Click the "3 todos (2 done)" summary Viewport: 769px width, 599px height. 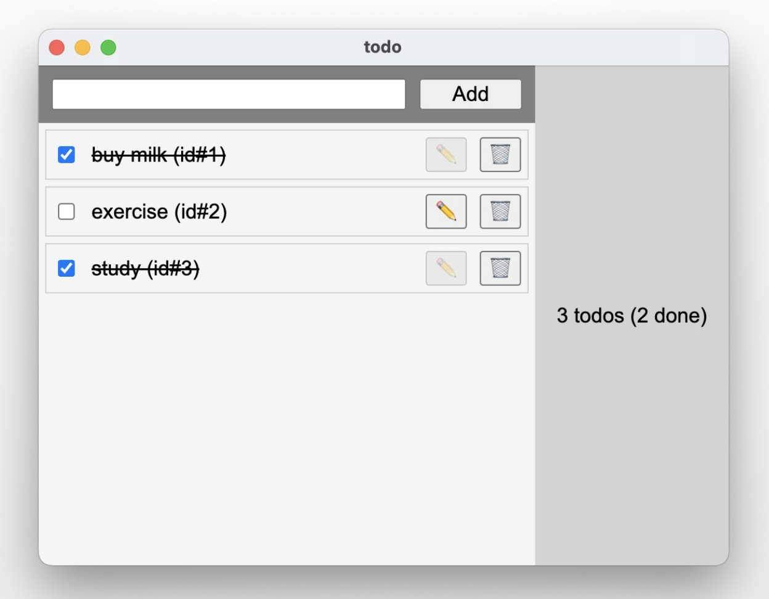[632, 316]
